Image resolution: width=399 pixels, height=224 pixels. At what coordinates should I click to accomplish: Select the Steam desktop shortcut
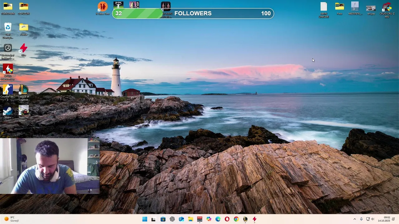(8, 112)
